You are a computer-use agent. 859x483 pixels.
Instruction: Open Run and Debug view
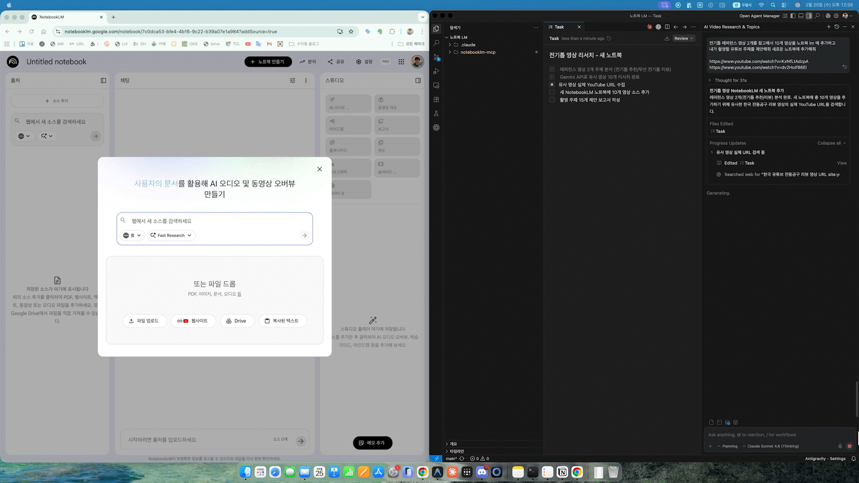click(436, 71)
